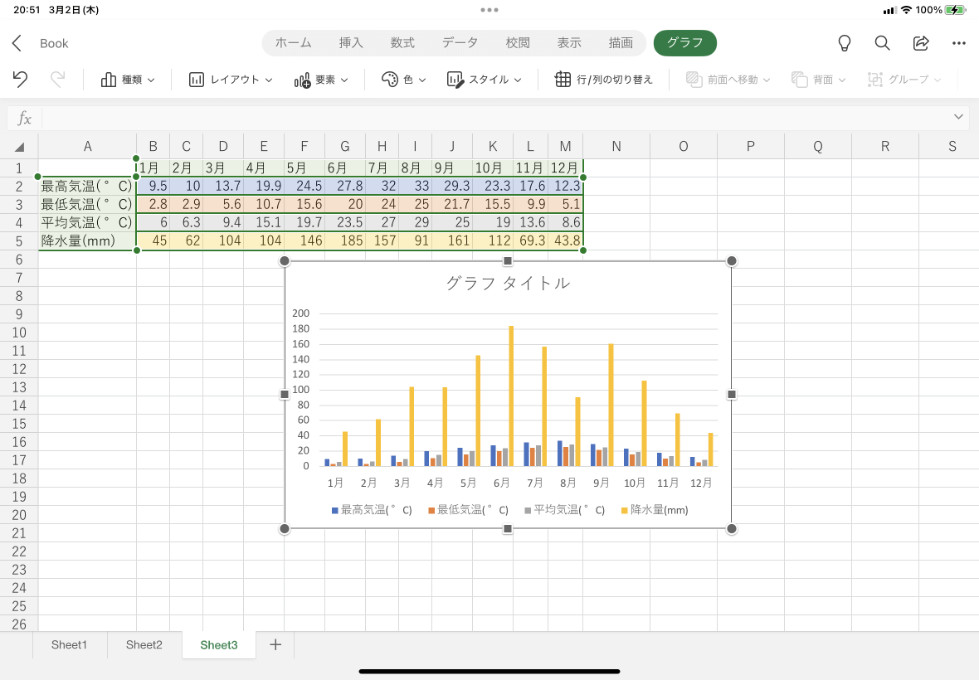Tap the Undo arrow icon

20,80
